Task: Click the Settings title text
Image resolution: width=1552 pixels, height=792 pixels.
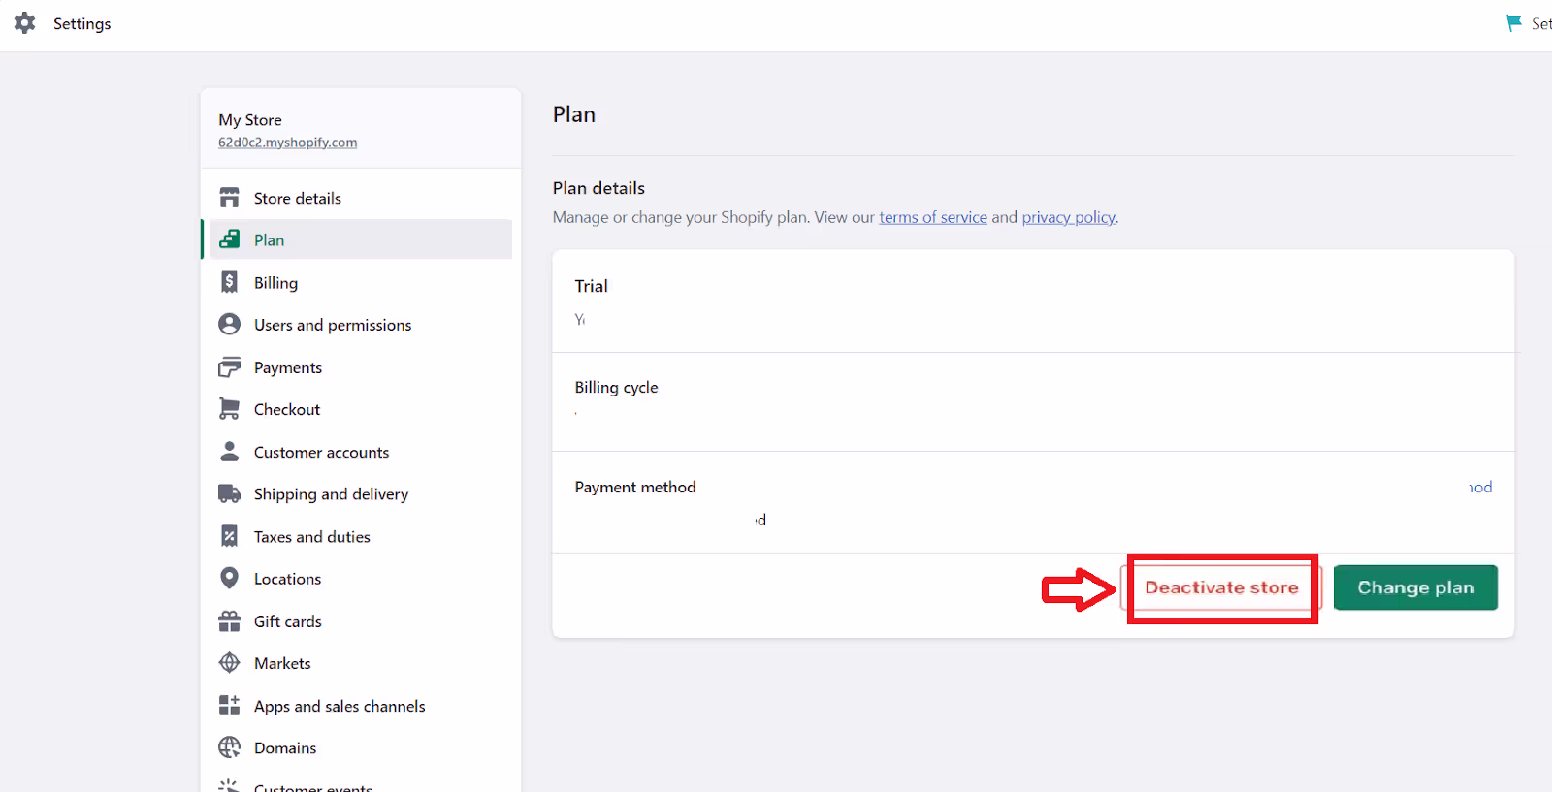Action: pyautogui.click(x=82, y=23)
